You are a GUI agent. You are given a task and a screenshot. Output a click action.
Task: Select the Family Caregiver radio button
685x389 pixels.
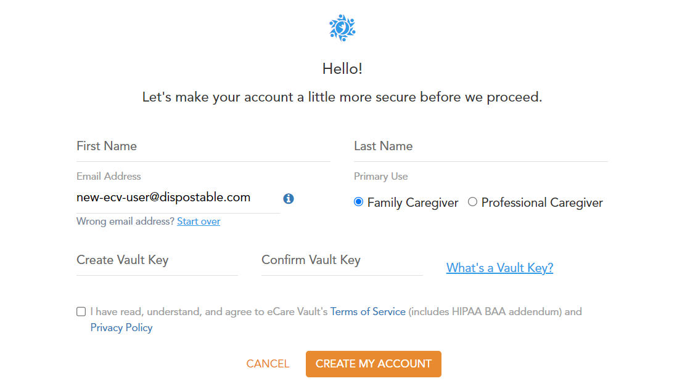(358, 202)
